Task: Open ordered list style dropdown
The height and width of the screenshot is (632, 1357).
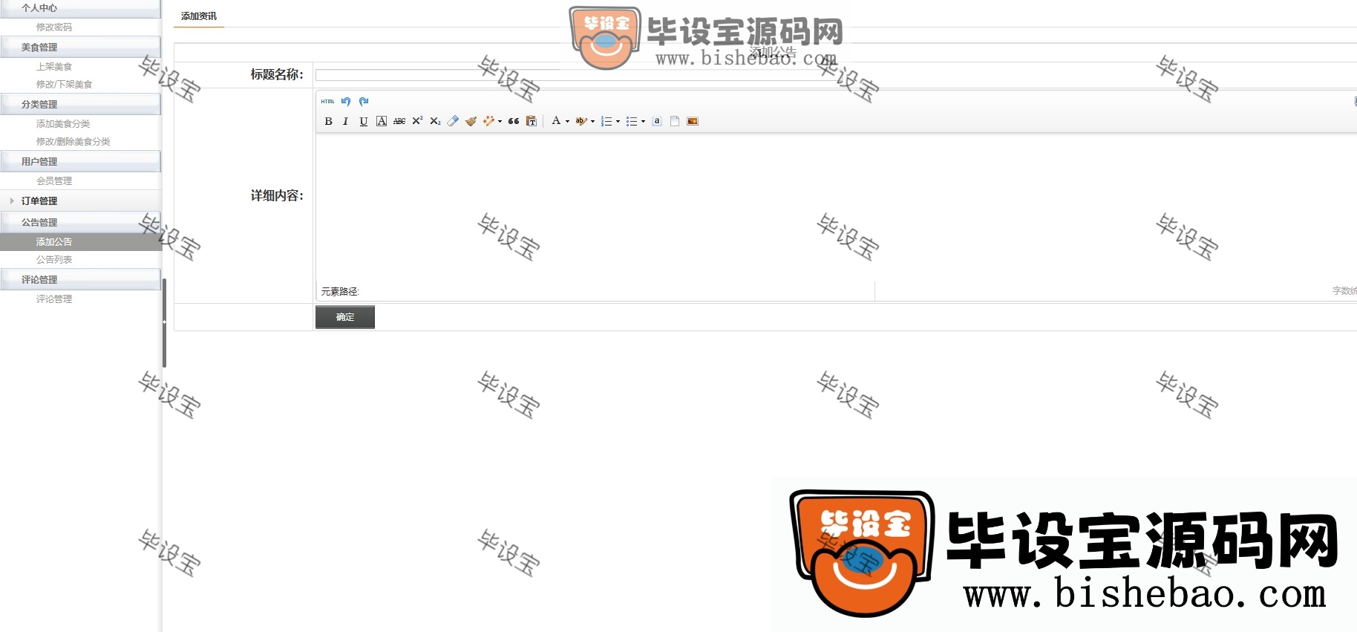Action: (618, 121)
